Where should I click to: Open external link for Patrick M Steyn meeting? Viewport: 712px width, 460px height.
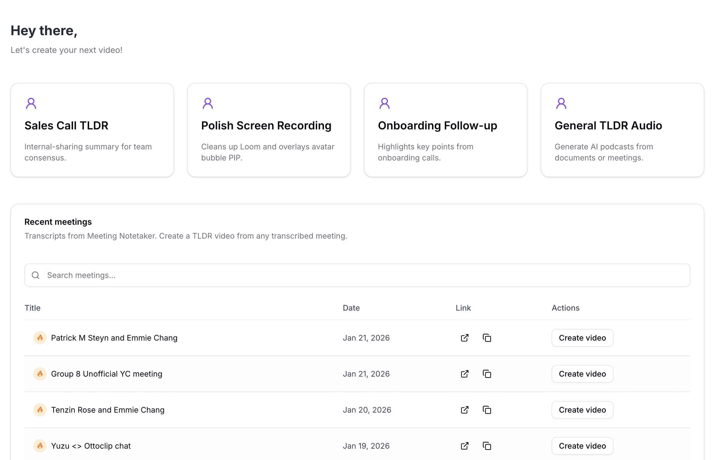coord(464,338)
